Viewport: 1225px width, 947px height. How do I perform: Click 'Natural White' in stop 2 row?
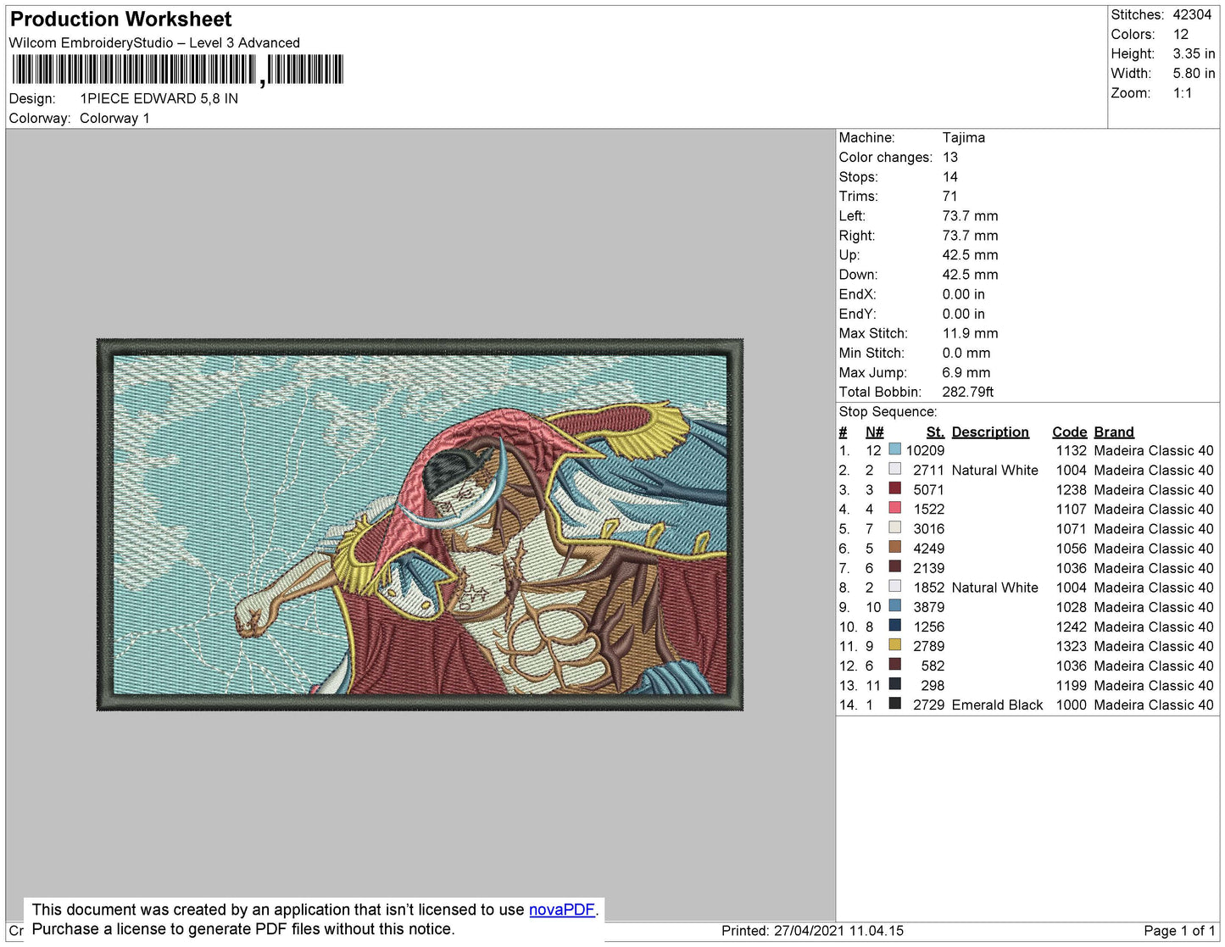tap(995, 470)
